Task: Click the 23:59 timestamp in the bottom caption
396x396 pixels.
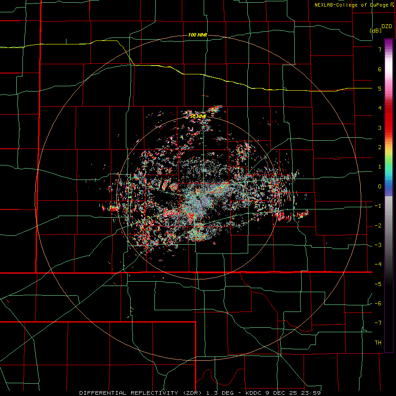Action: point(311,393)
